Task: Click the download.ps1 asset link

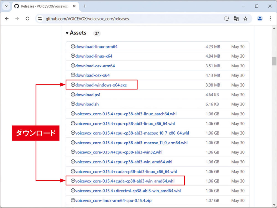Action: pos(88,95)
